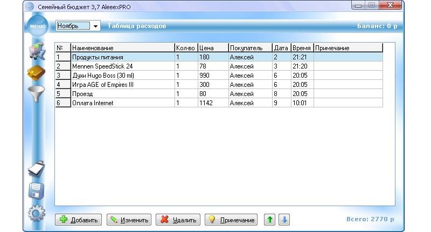Select the Духи Hugo Boss (30 ml) row

coord(219,75)
